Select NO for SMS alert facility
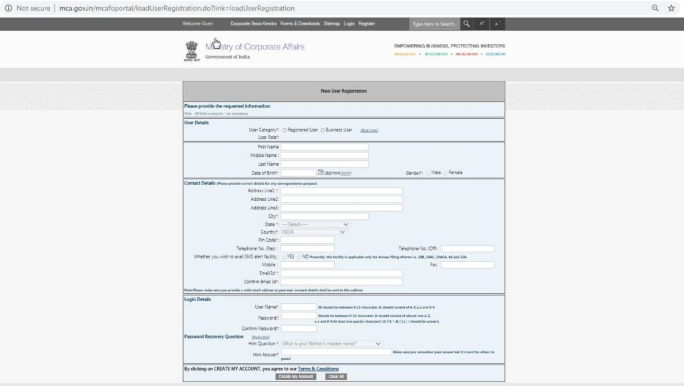Viewport: 684px width, 386px height. click(299, 257)
